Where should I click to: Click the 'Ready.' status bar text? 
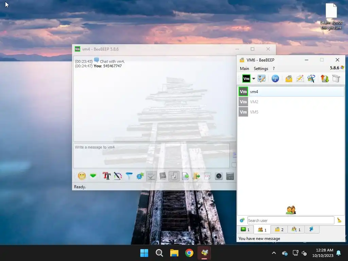(80, 187)
